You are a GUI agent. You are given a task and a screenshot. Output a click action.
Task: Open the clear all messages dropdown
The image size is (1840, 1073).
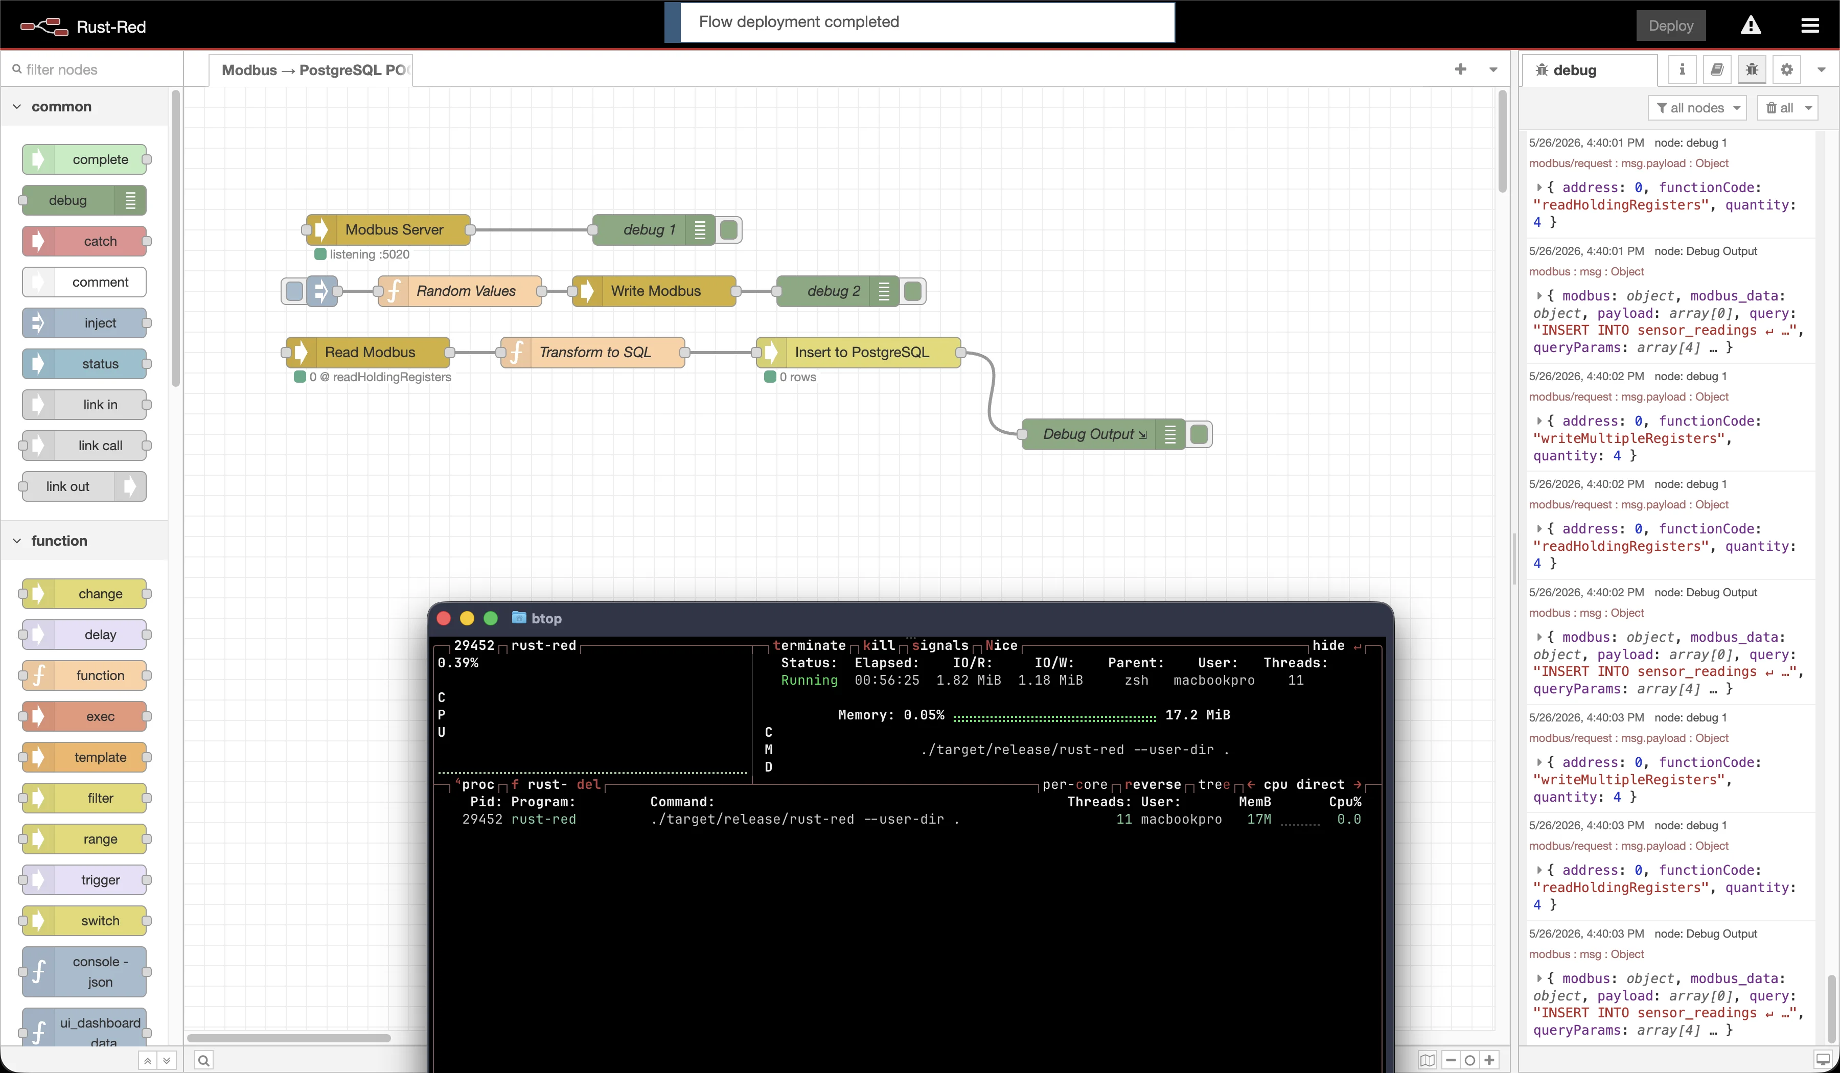1787,108
